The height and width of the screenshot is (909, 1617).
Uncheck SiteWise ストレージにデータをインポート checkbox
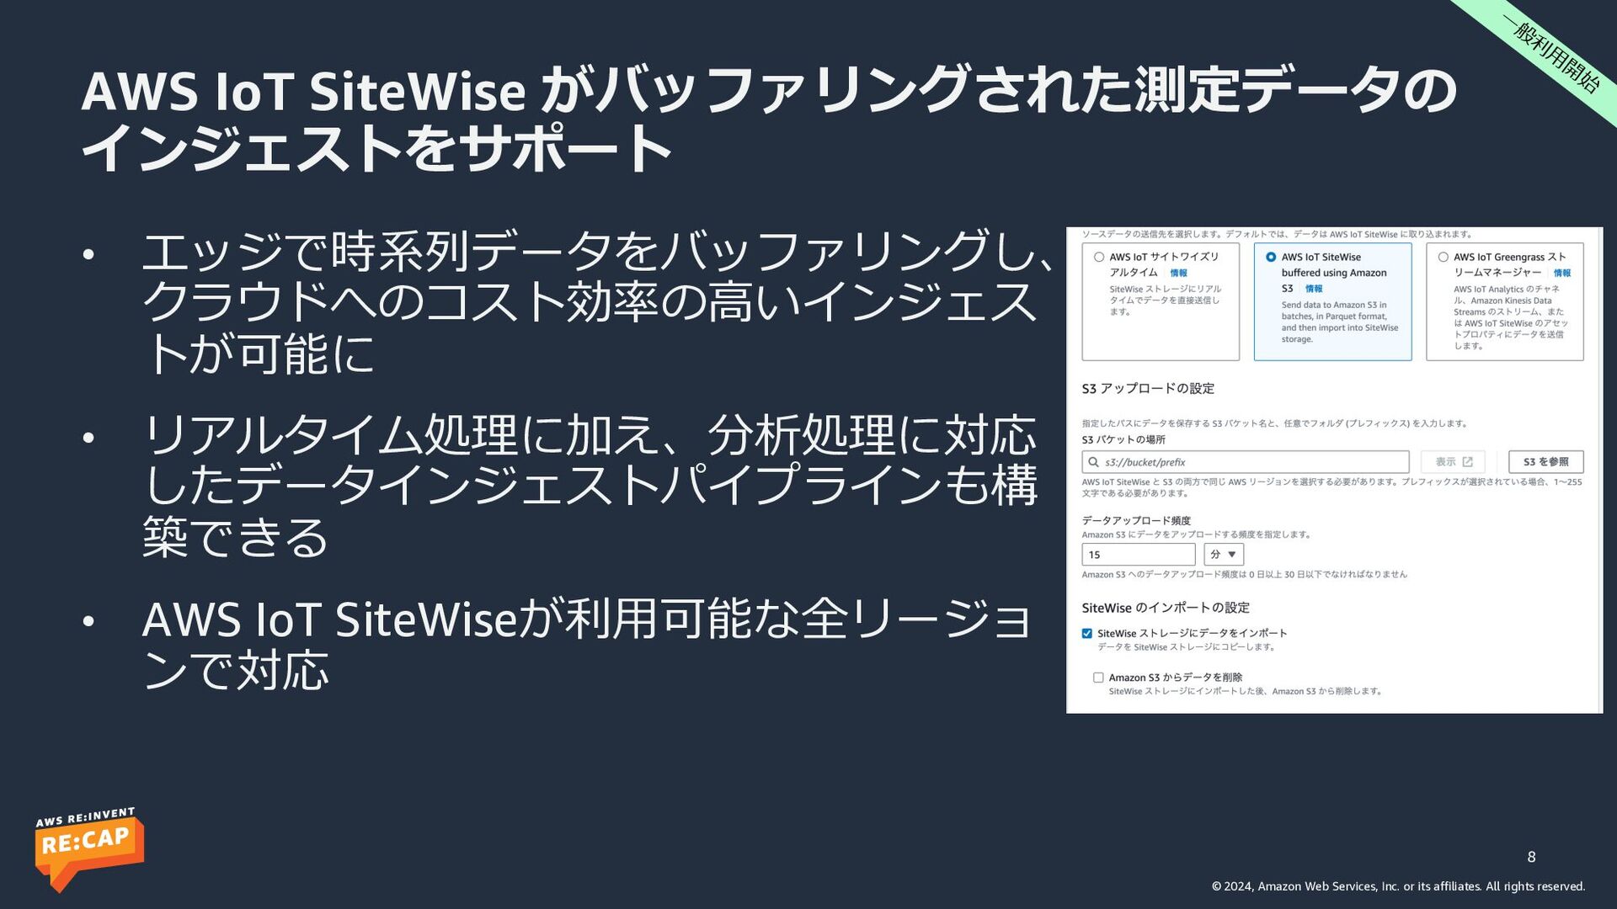[x=1087, y=634]
